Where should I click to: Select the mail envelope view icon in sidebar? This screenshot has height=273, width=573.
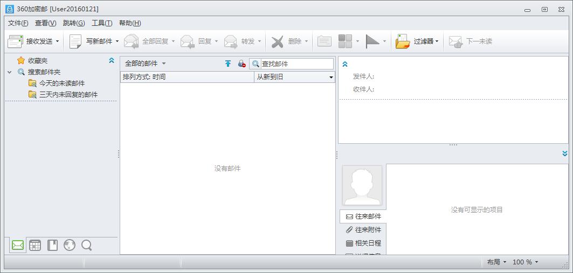tap(18, 246)
